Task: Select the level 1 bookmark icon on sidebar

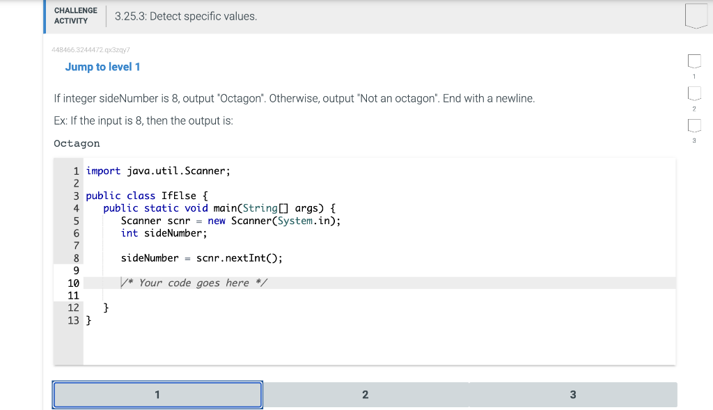Action: pyautogui.click(x=694, y=61)
